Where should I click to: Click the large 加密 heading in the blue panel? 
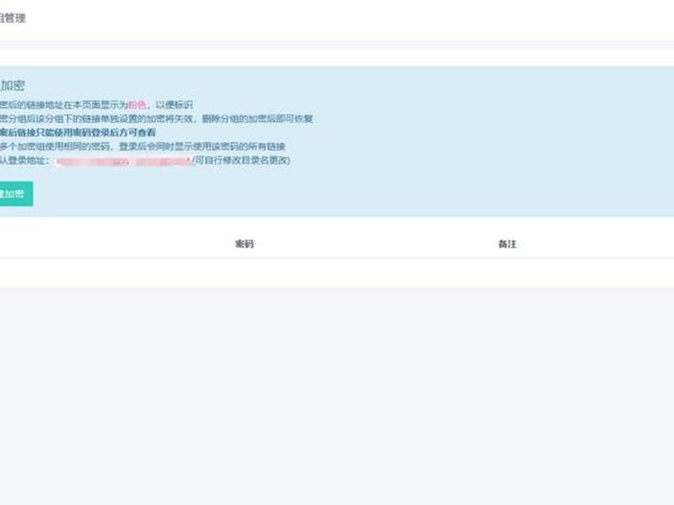13,86
